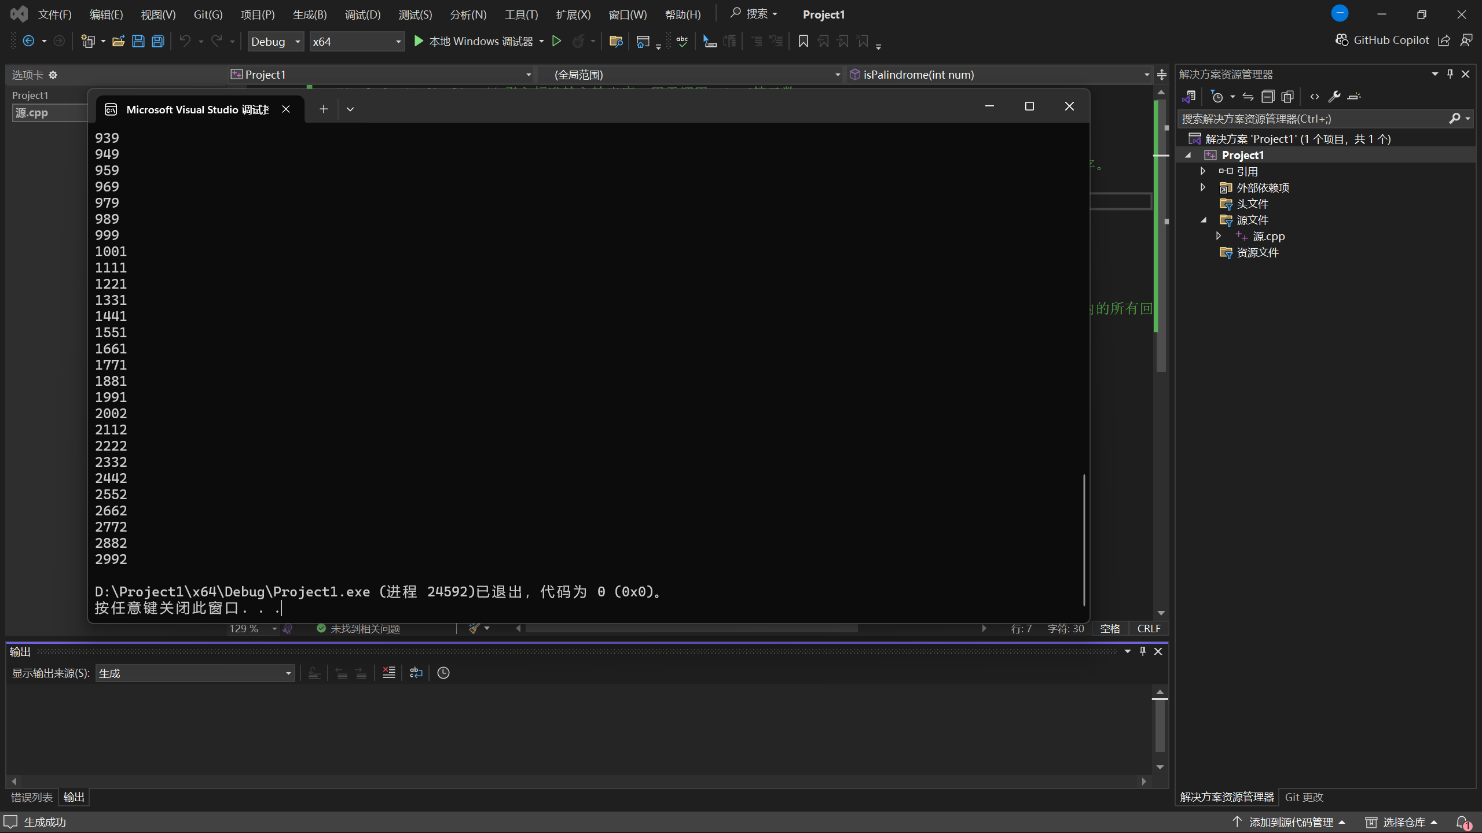The width and height of the screenshot is (1482, 833).
Task: Click the GitHub Copilot icon
Action: point(1342,40)
